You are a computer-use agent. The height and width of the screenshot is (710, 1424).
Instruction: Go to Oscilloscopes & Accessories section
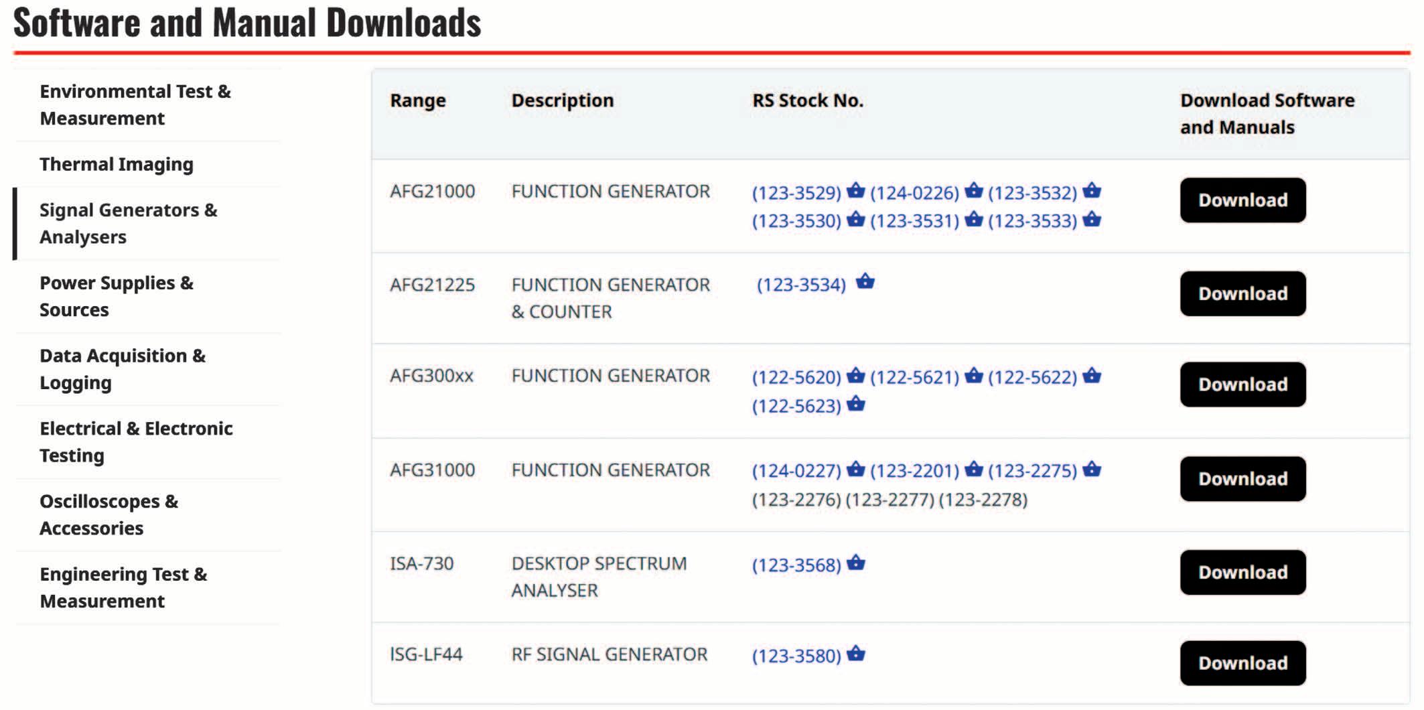tap(109, 514)
